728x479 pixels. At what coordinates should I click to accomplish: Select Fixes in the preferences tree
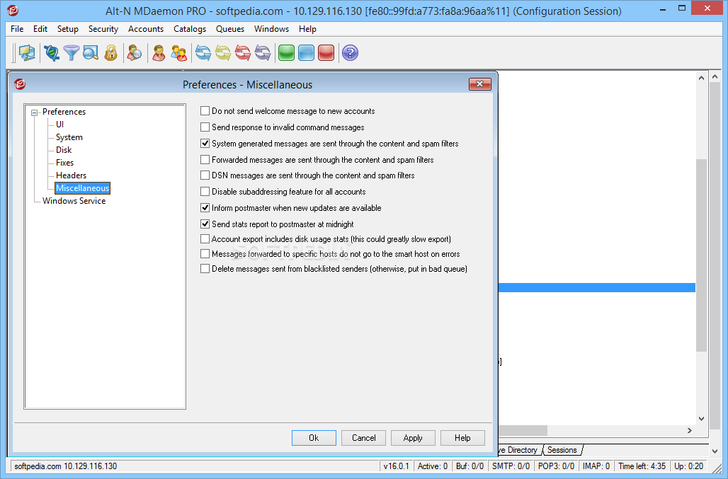(x=64, y=163)
